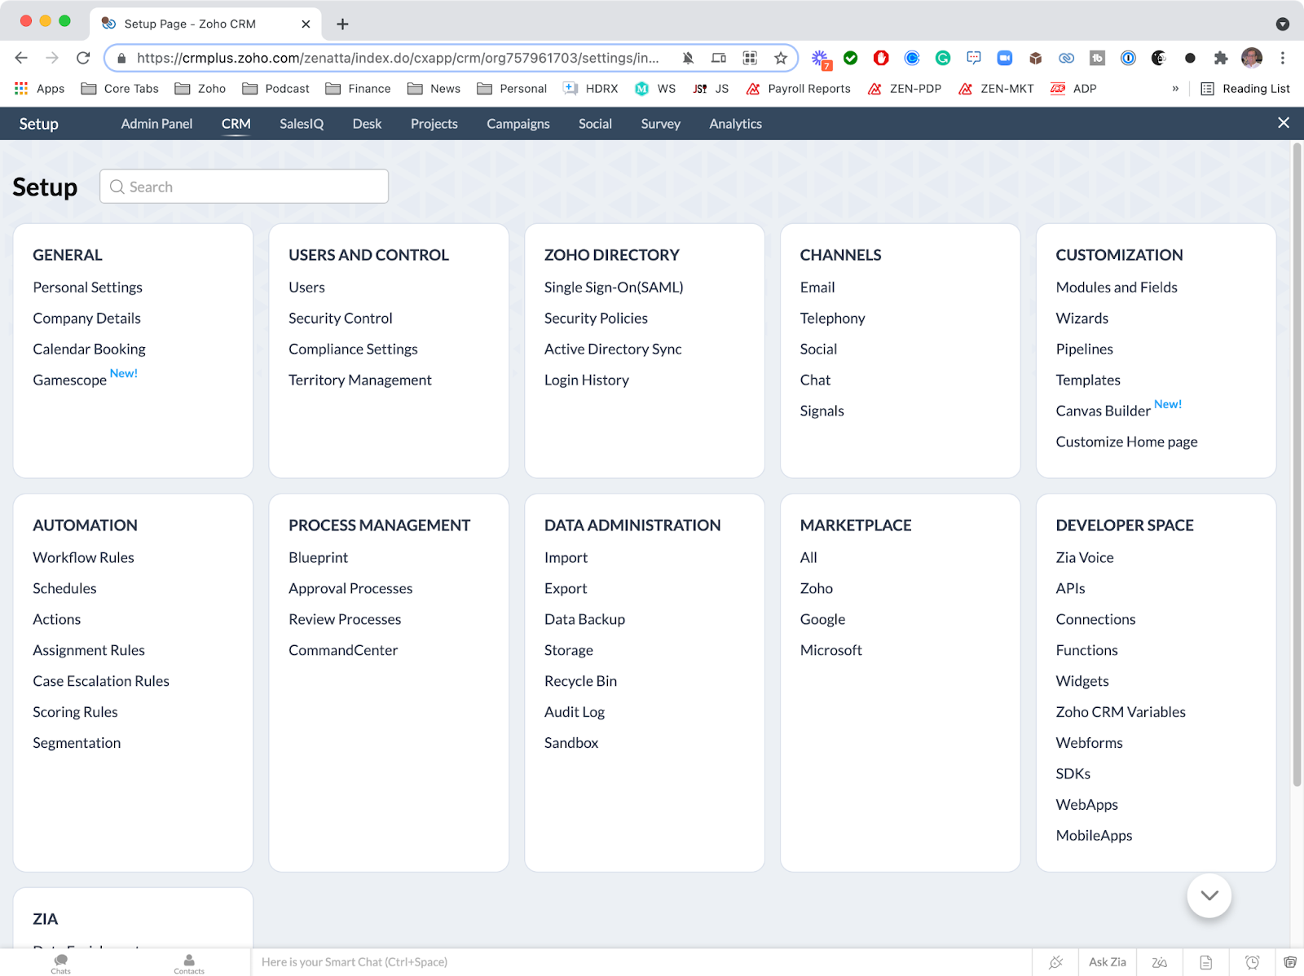This screenshot has height=976, width=1304.
Task: Click the QR code grid icon in address bar
Action: 750,58
